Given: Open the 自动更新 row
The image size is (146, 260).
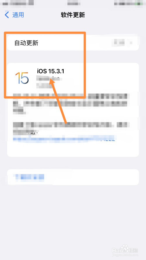Looking at the screenshot, I should click(x=73, y=43).
